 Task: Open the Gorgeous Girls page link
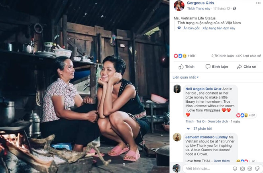(x=201, y=3)
